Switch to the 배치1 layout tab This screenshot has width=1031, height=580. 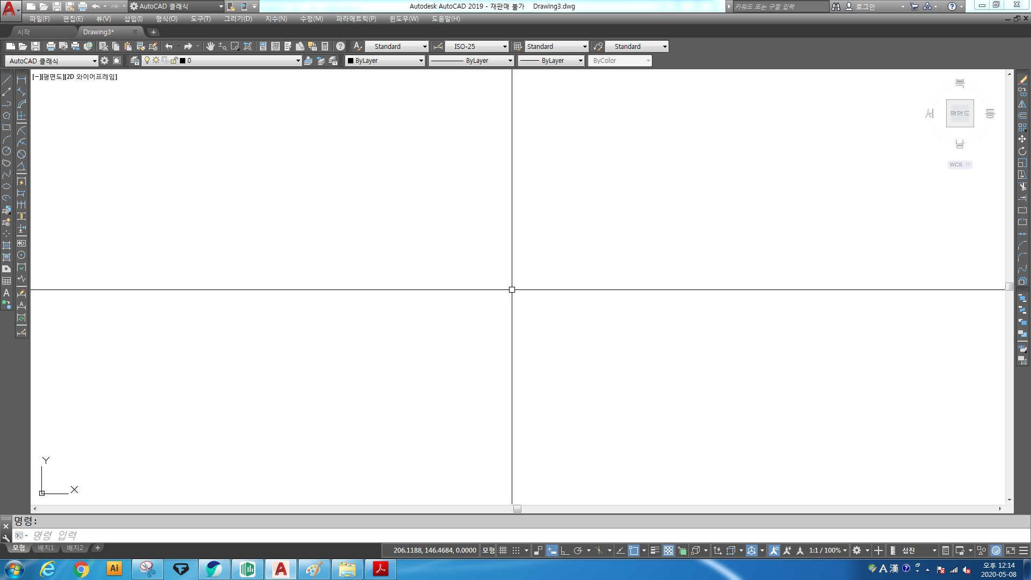point(46,548)
